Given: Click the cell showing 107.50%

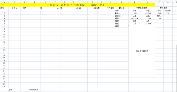Looking at the screenshot, I should (148, 13).
